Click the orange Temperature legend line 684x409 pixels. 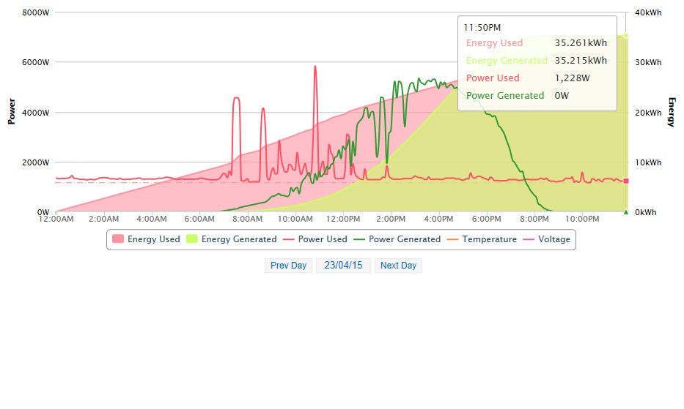[452, 239]
